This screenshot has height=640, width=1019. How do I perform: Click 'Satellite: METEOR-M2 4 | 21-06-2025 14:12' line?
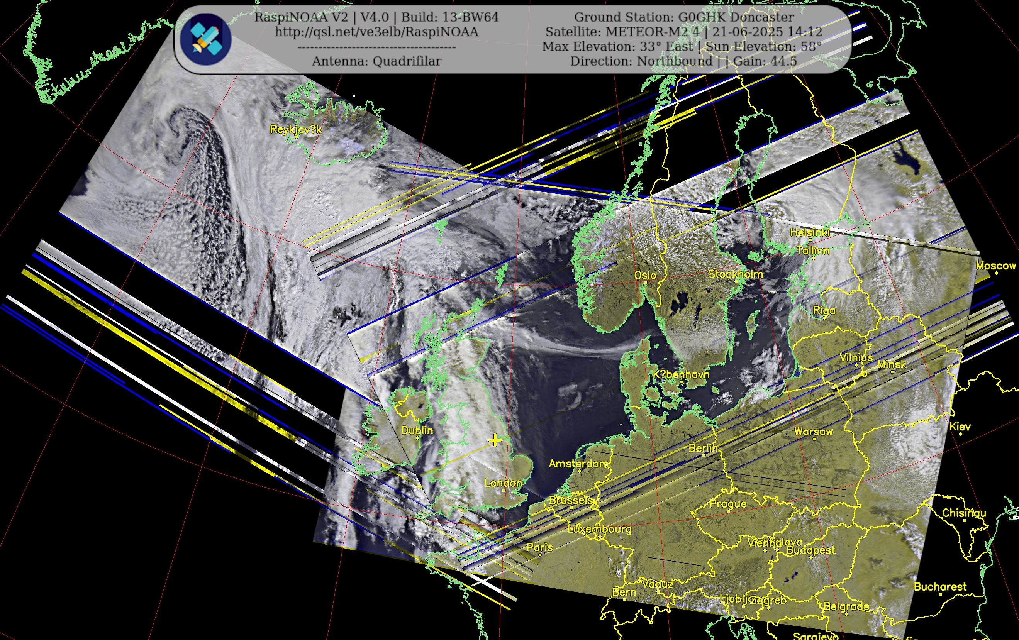coord(684,32)
